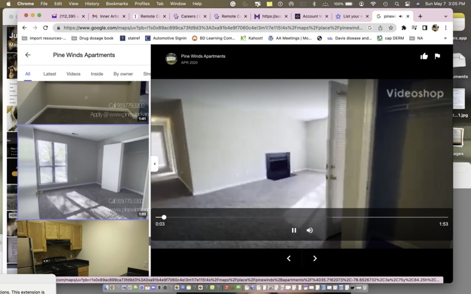The width and height of the screenshot is (471, 294).
Task: Open the Davis disease bookmark
Action: [350, 38]
